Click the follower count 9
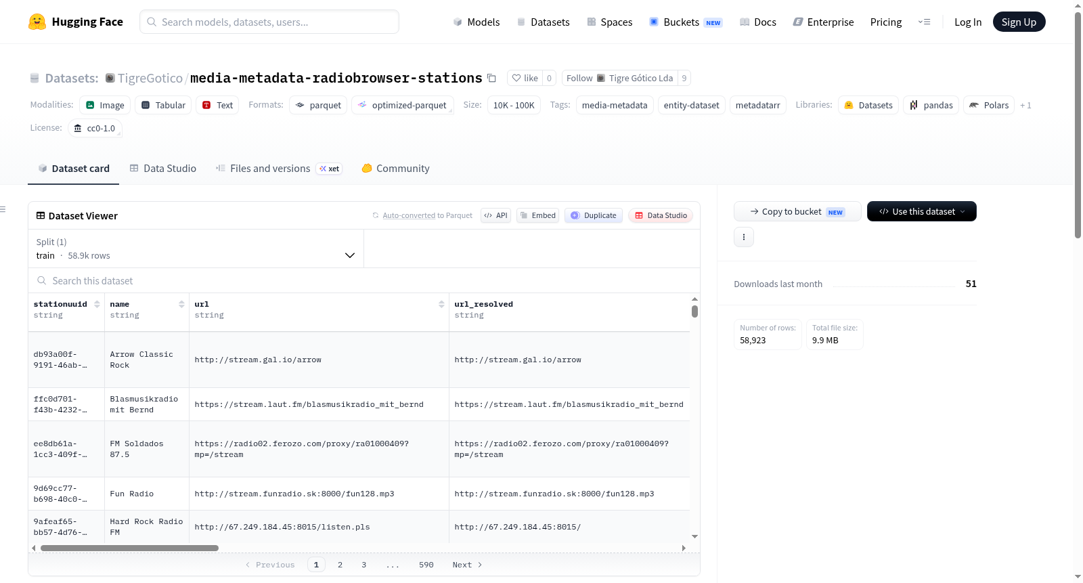This screenshot has width=1083, height=583. (x=684, y=78)
